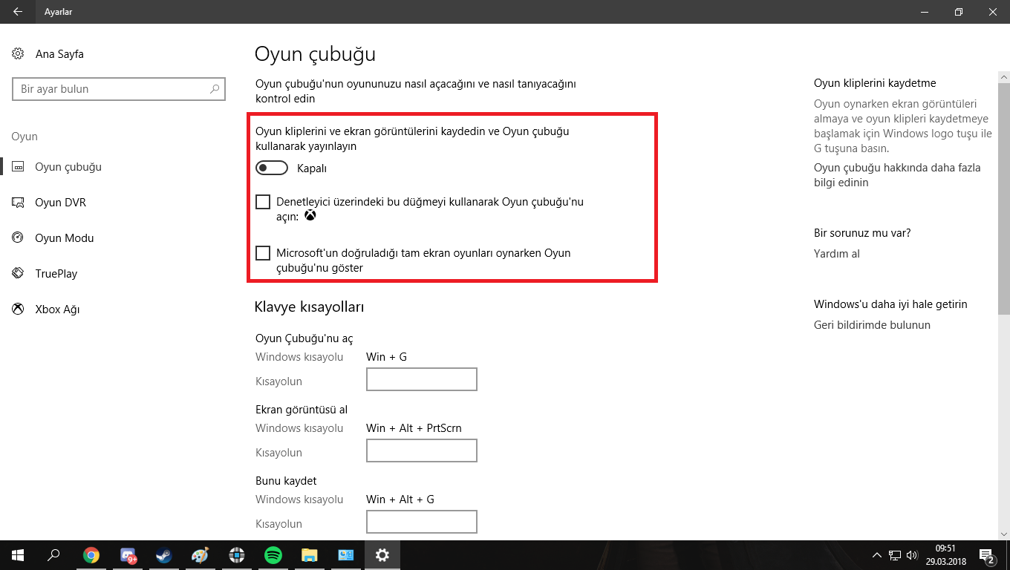The width and height of the screenshot is (1010, 570).
Task: Open the Action Center notifications
Action: 987,555
